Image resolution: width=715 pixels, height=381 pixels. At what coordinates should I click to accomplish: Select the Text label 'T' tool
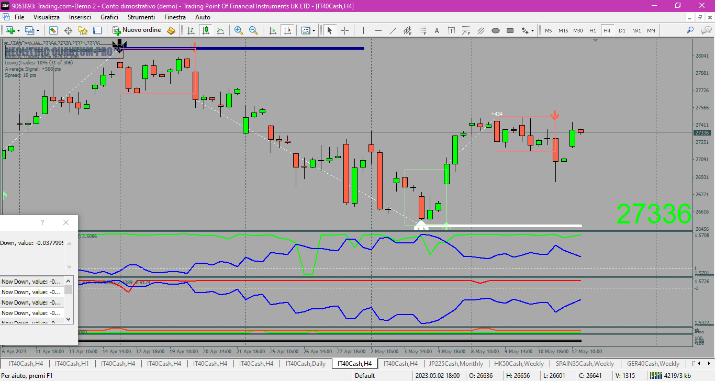[451, 30]
